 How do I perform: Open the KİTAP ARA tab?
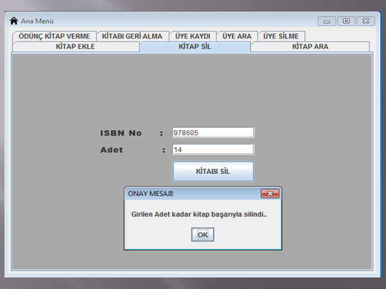[310, 46]
